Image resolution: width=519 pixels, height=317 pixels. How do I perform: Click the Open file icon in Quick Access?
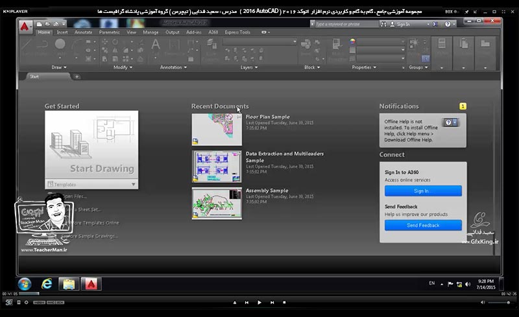tap(47, 24)
